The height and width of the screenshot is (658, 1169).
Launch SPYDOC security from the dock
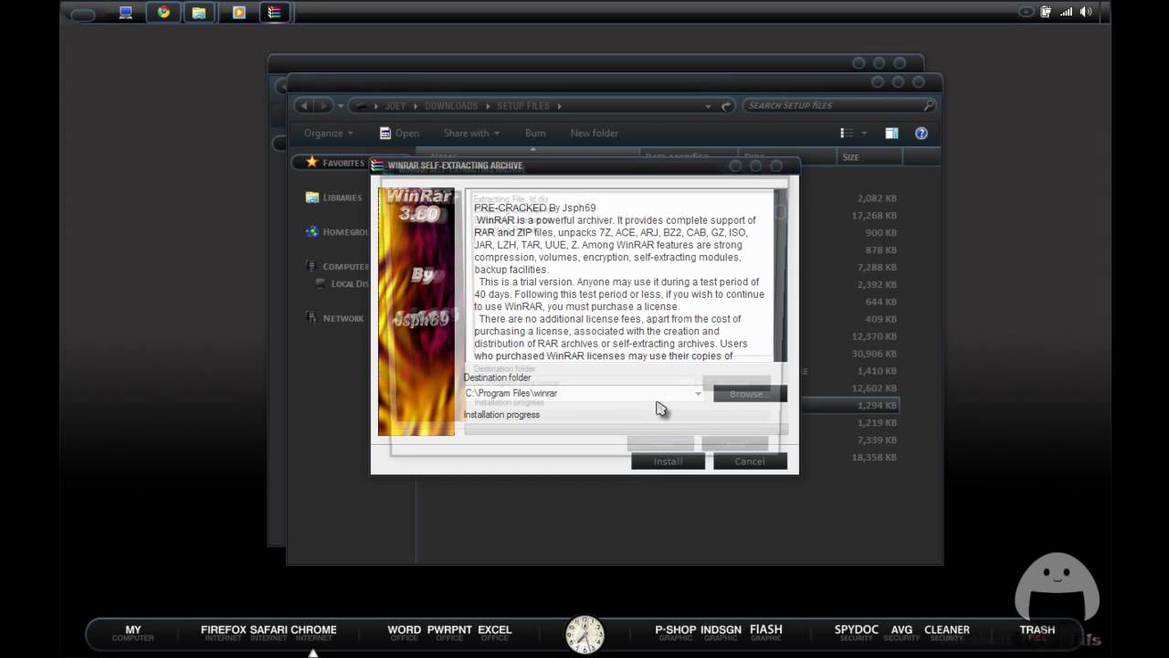(857, 632)
